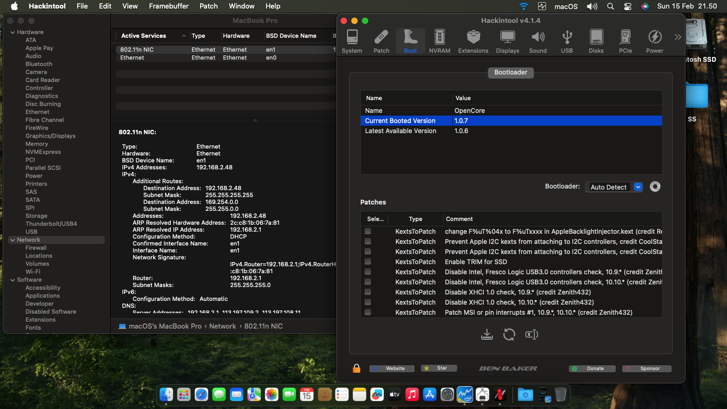The width and height of the screenshot is (727, 409).
Task: Open the Apple menu
Action: pyautogui.click(x=14, y=6)
